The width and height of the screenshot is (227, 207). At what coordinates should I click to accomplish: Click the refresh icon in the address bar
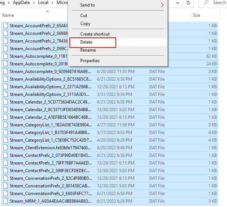tap(188, 3)
